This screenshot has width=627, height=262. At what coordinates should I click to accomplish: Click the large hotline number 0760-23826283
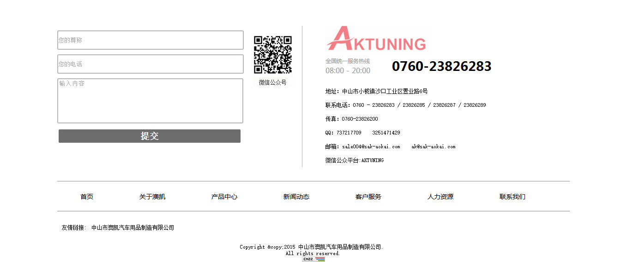441,66
